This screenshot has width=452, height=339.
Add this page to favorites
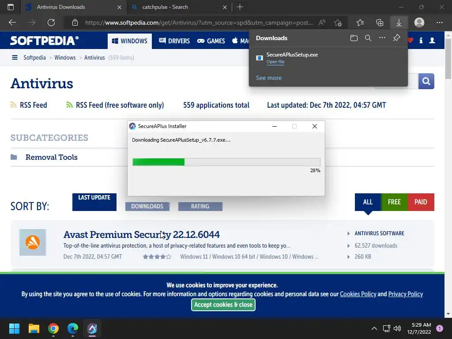(338, 23)
